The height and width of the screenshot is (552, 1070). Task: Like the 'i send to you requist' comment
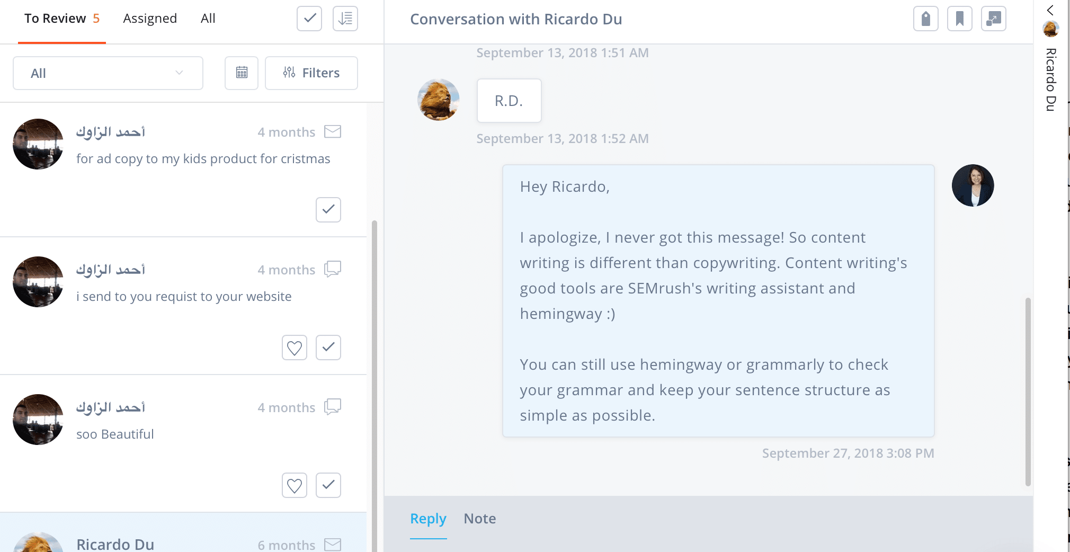click(295, 348)
